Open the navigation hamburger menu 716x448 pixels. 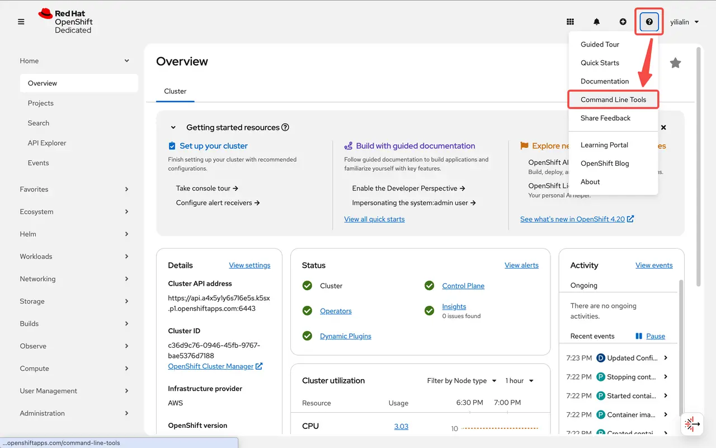pyautogui.click(x=21, y=22)
